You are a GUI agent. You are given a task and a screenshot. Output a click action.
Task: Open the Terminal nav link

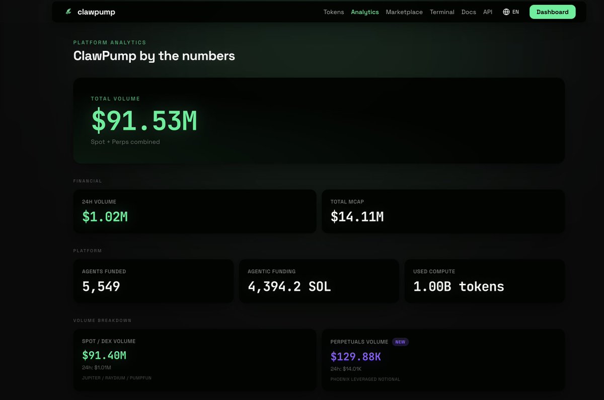(442, 12)
